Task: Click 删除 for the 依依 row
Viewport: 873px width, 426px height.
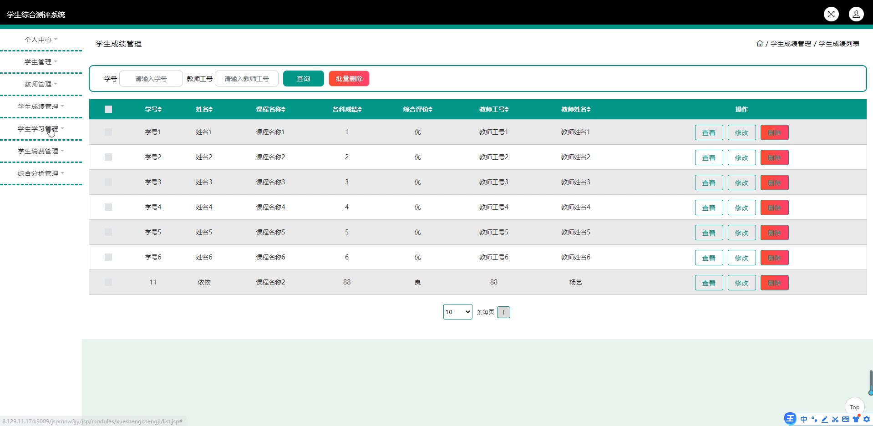Action: pyautogui.click(x=774, y=283)
